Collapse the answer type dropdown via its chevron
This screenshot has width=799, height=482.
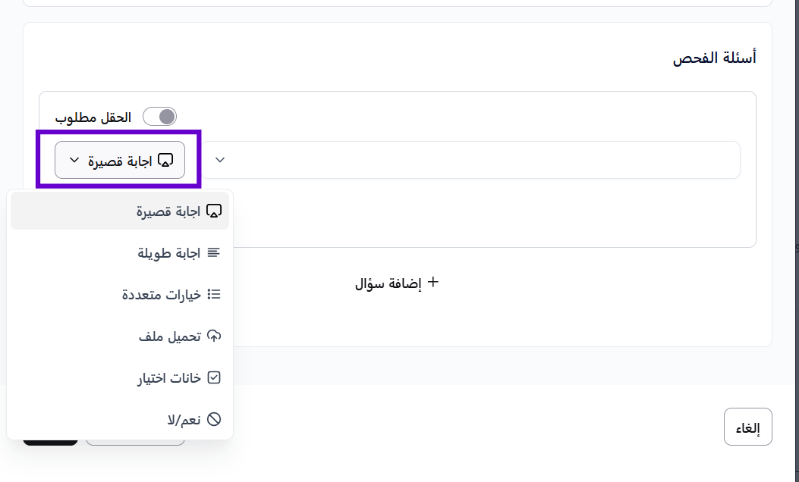click(74, 161)
